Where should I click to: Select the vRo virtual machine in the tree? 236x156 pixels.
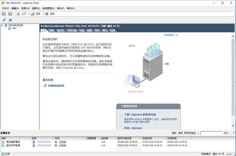(14, 28)
